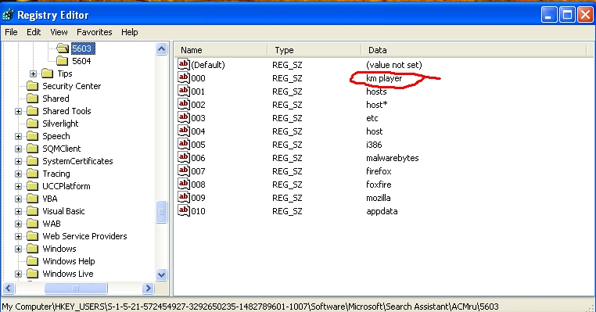The height and width of the screenshot is (312, 596).
Task: Open the File menu
Action: pos(11,32)
